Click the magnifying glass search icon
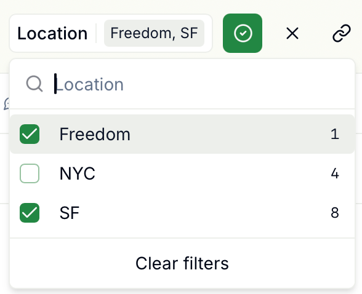The width and height of the screenshot is (362, 294). [34, 84]
